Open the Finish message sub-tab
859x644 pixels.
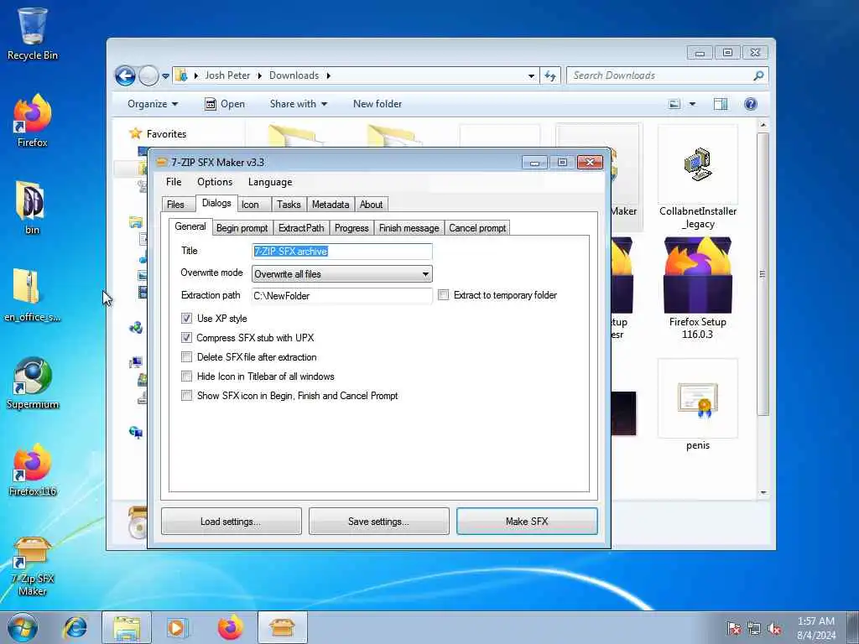(x=409, y=228)
